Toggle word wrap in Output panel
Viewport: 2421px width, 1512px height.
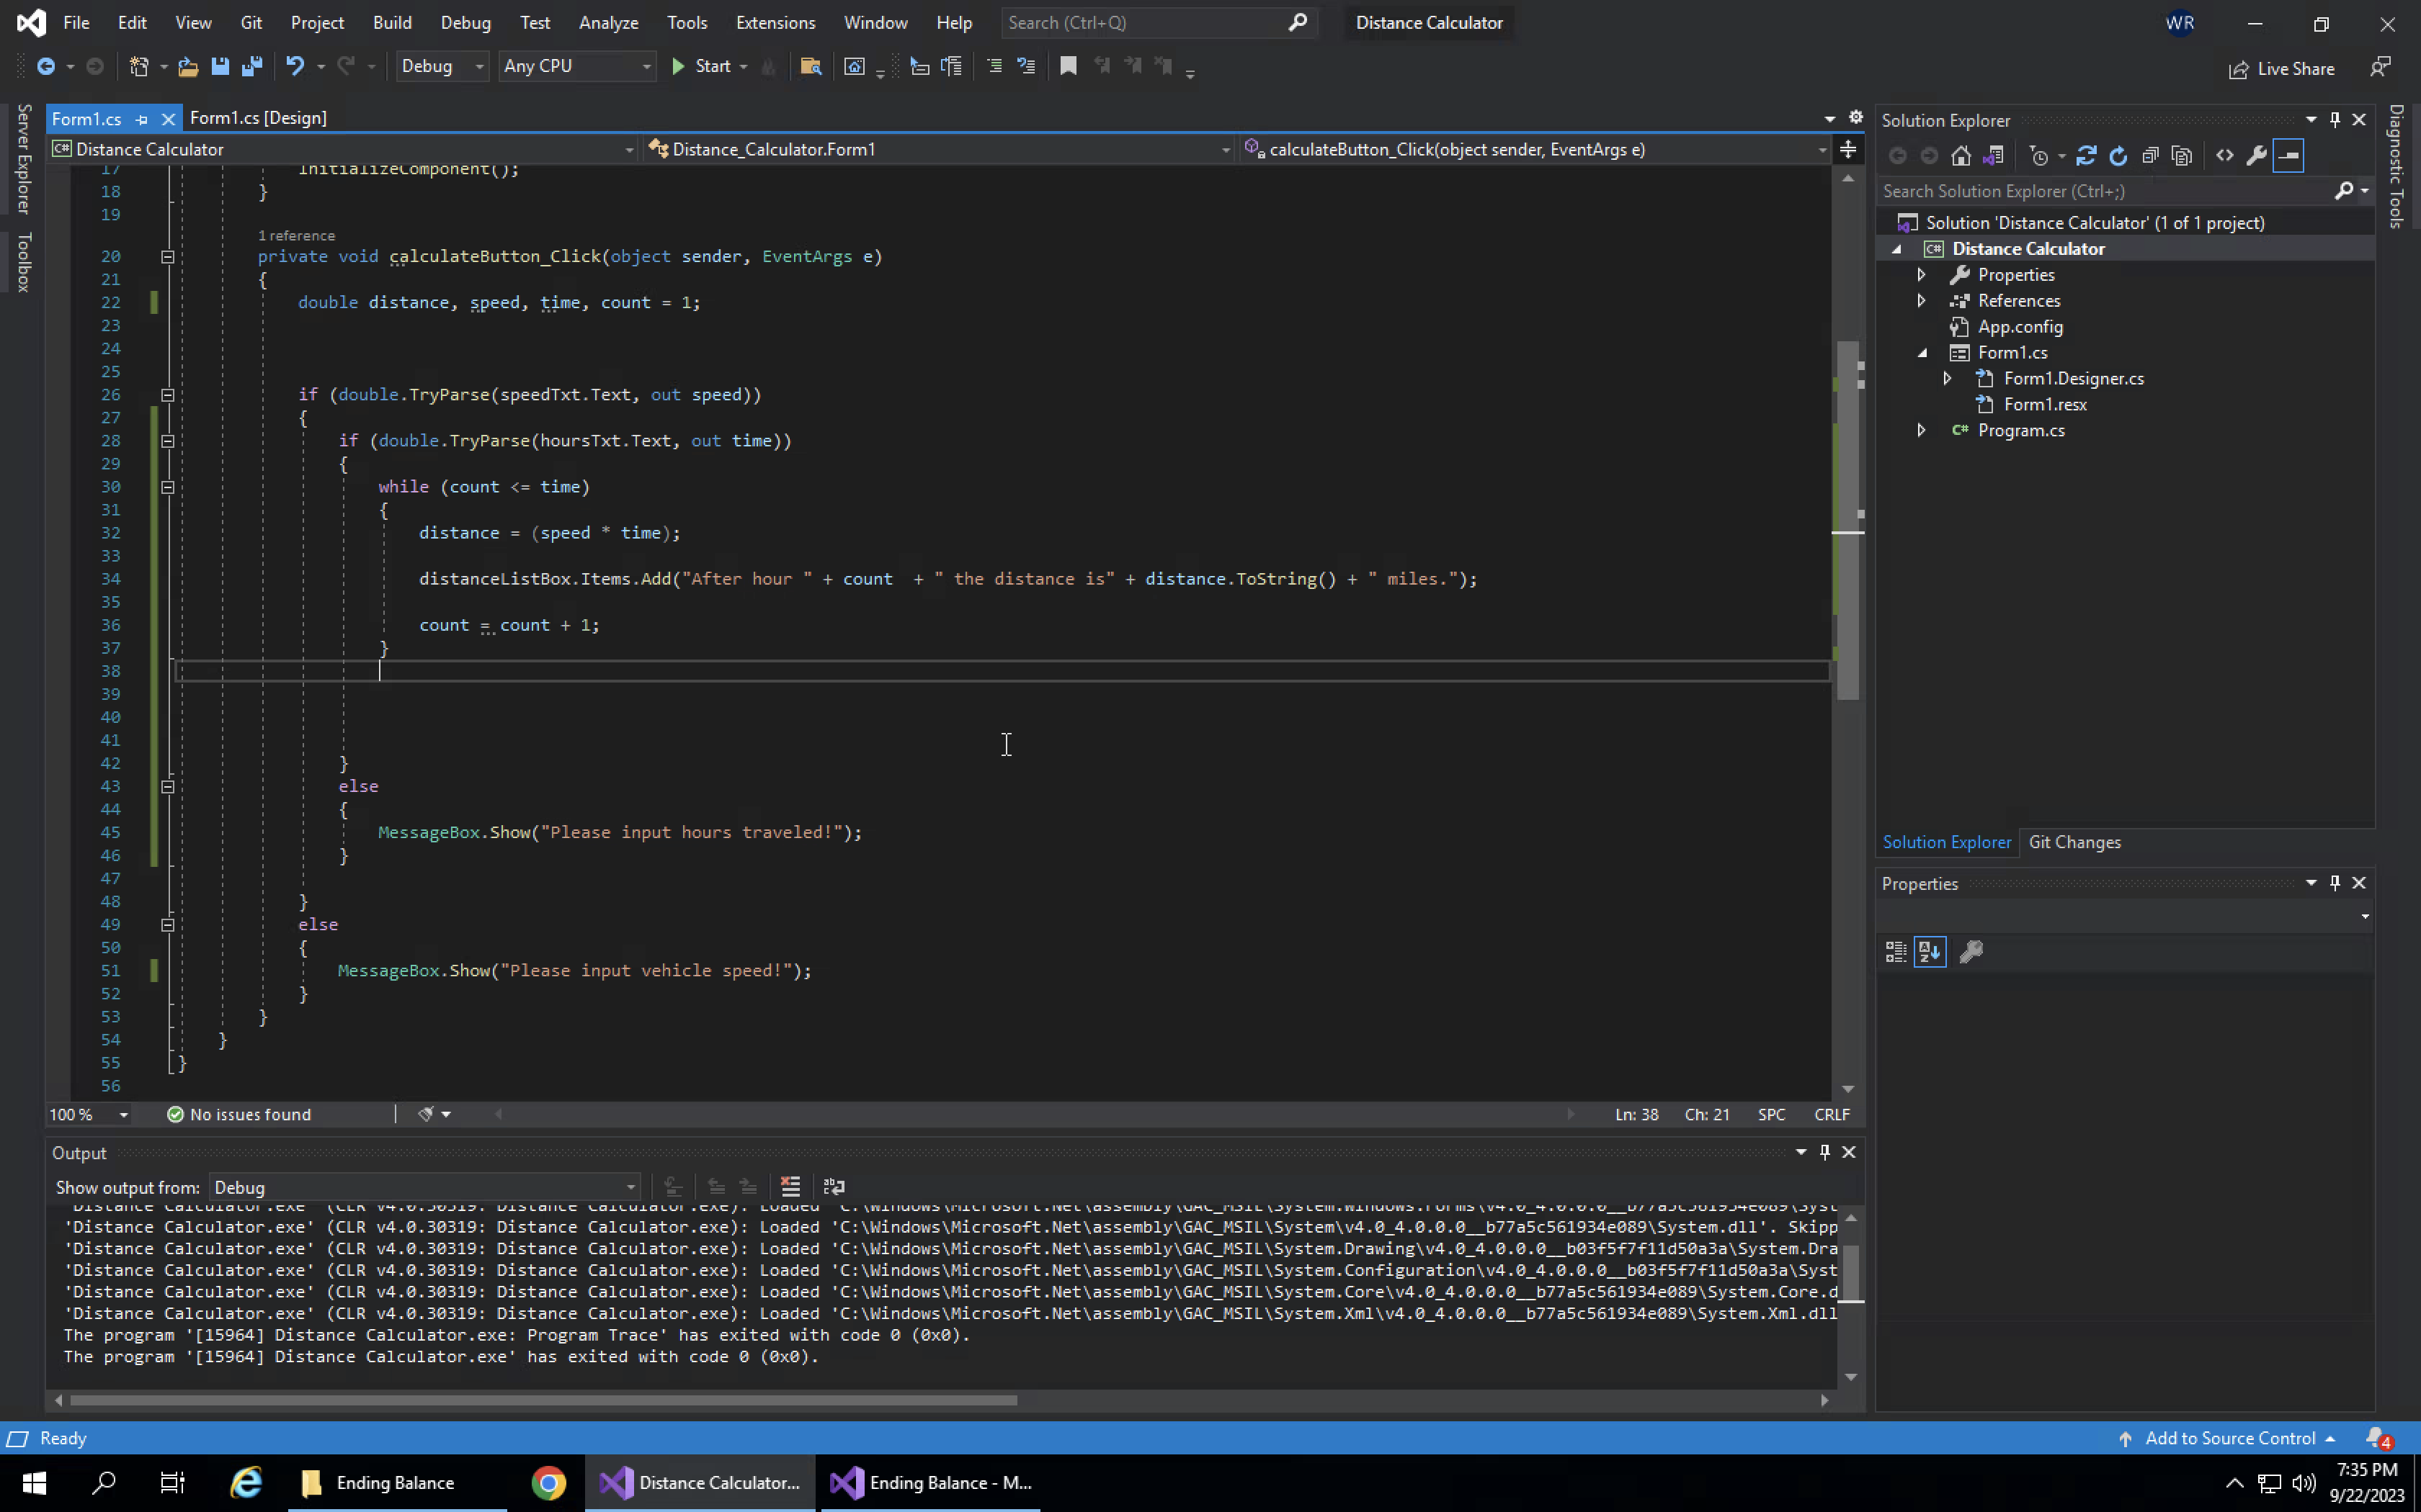[x=834, y=1187]
